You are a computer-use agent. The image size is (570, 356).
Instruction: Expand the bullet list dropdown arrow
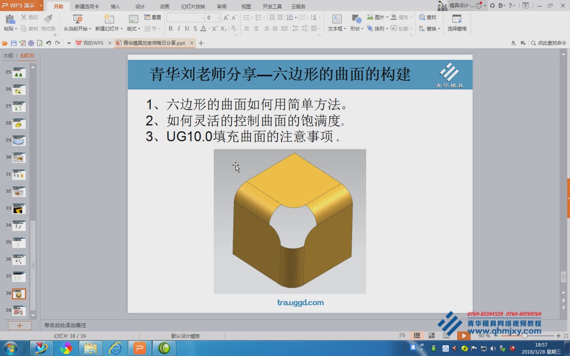252,18
